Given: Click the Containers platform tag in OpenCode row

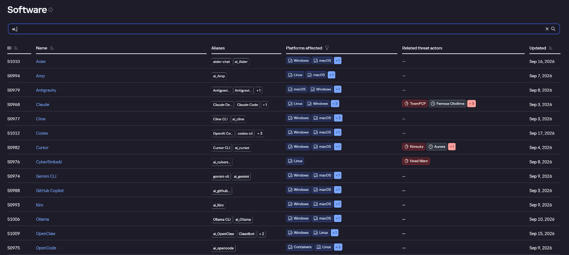Looking at the screenshot, I should 299,247.
